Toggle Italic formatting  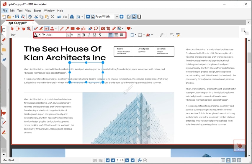point(89,35)
